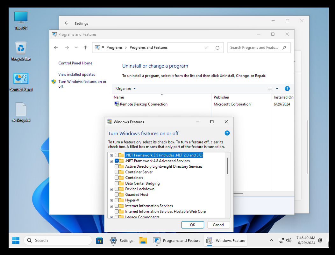This screenshot has width=335, height=255.
Task: Click the search magnifier in Programs and Features
Action: (284, 47)
